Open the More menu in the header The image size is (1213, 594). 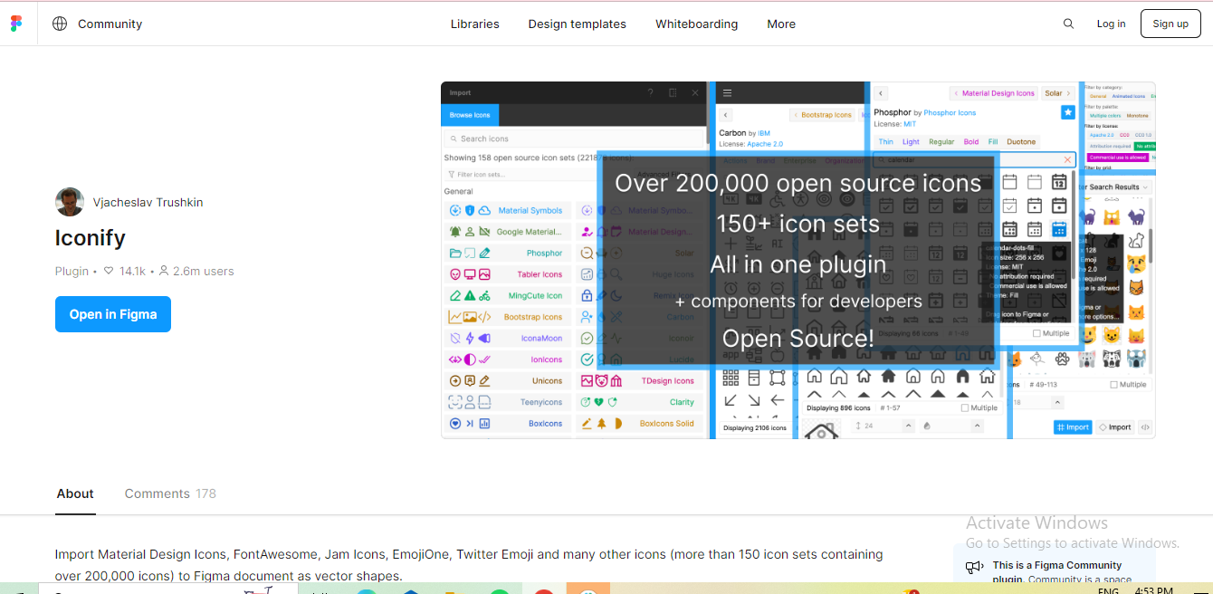[x=781, y=24]
